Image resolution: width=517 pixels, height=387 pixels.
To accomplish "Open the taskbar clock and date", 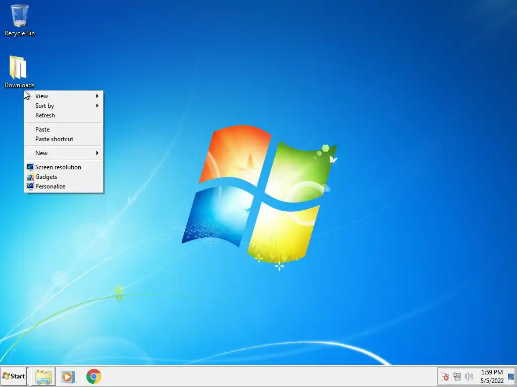I will click(x=492, y=376).
